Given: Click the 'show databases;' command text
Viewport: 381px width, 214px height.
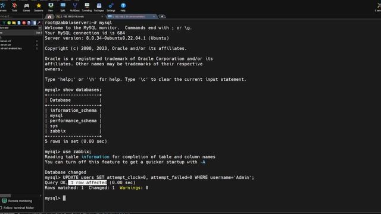Looking at the screenshot, I should coord(82,90).
